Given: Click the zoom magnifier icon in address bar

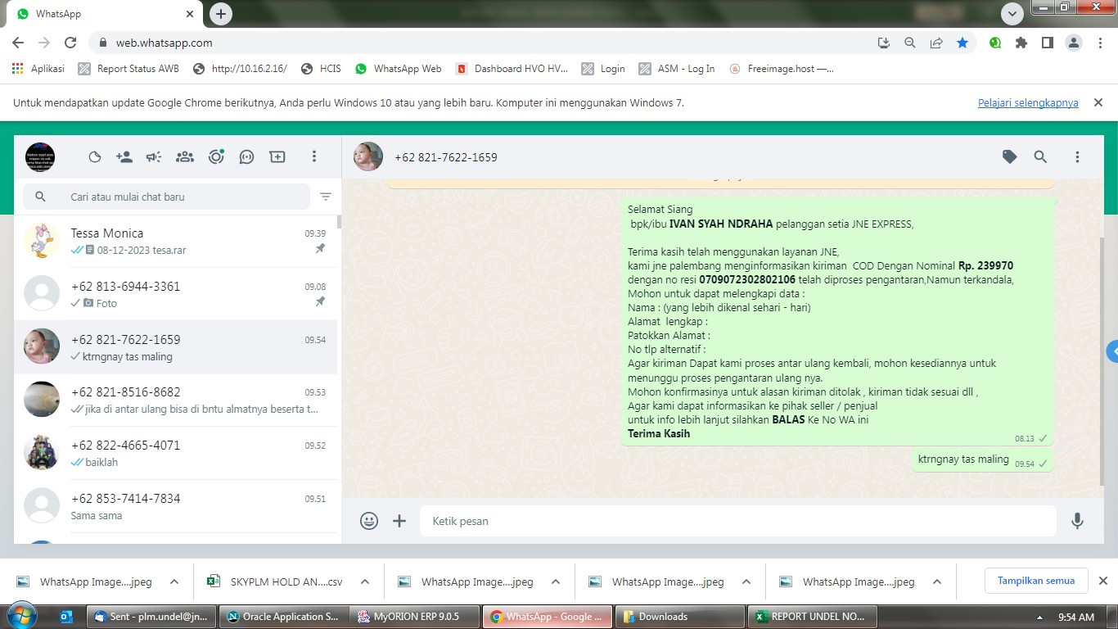Looking at the screenshot, I should click(910, 43).
